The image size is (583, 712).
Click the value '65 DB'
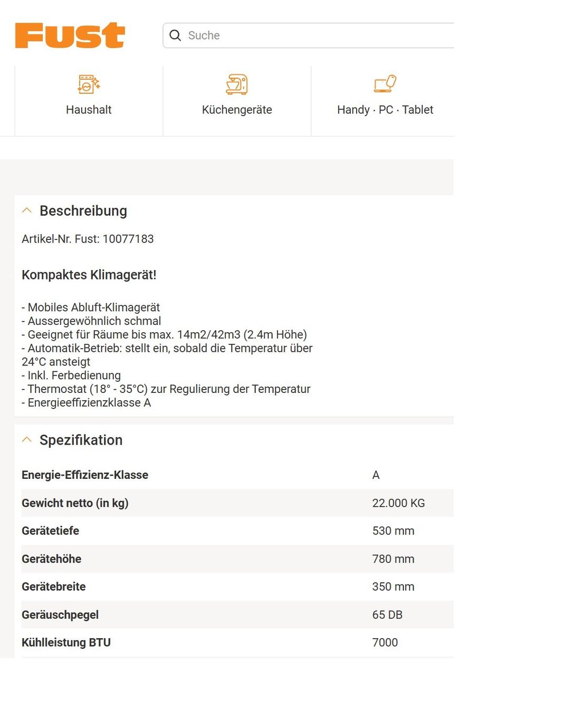387,614
